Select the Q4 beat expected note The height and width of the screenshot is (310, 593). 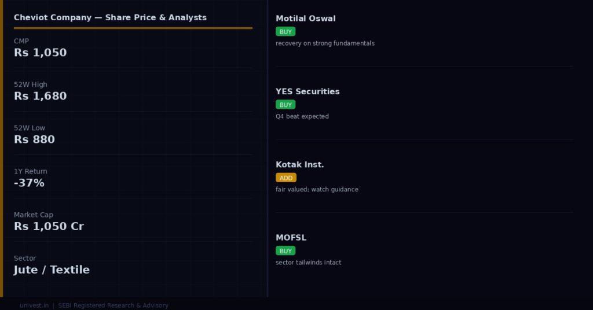tap(302, 116)
